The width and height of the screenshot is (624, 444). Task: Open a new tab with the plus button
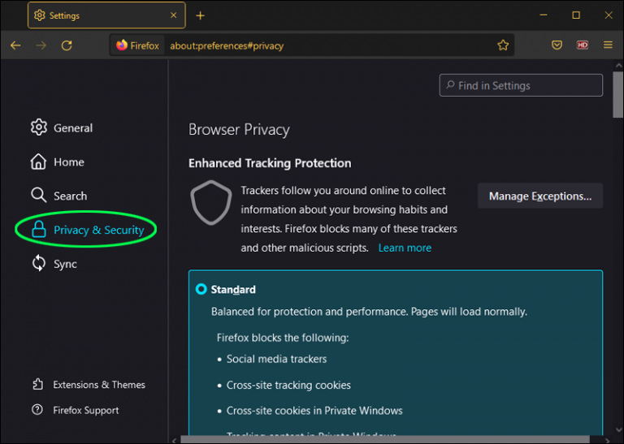point(201,15)
